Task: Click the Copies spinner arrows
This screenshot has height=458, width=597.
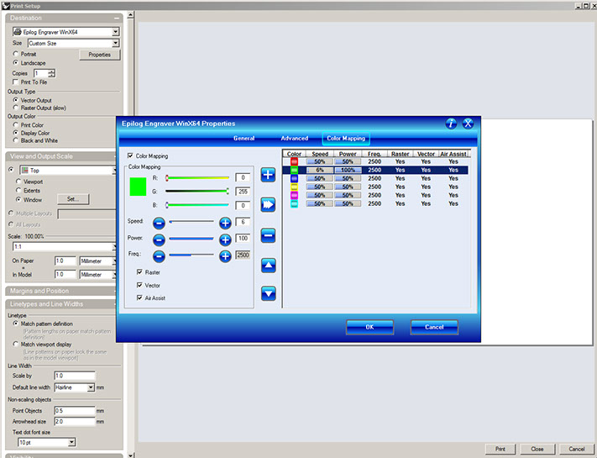Action: (x=52, y=73)
